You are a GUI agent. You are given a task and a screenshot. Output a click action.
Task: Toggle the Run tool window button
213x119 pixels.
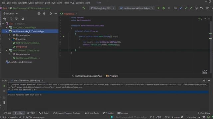19,113
